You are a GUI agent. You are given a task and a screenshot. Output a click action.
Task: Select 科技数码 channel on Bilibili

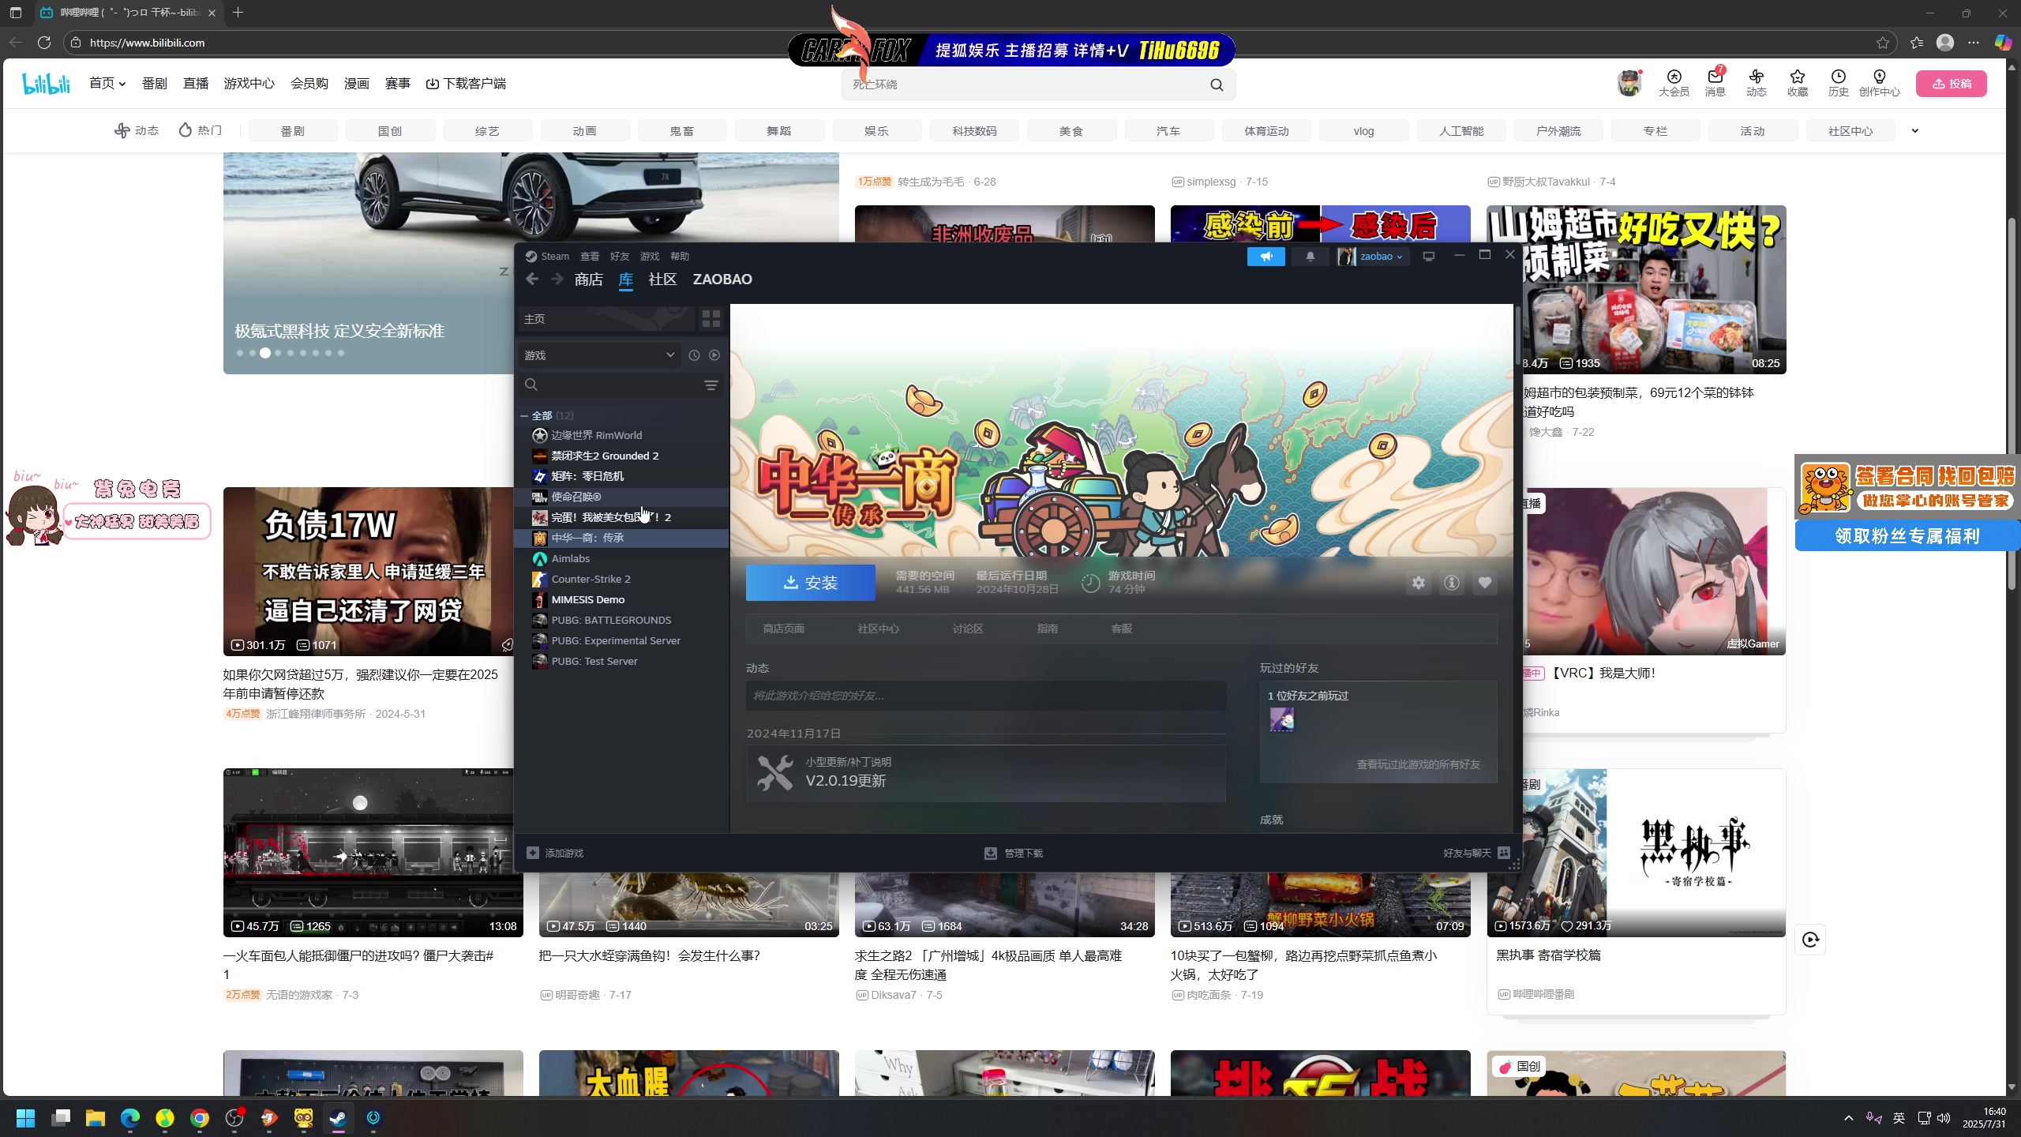click(x=974, y=130)
